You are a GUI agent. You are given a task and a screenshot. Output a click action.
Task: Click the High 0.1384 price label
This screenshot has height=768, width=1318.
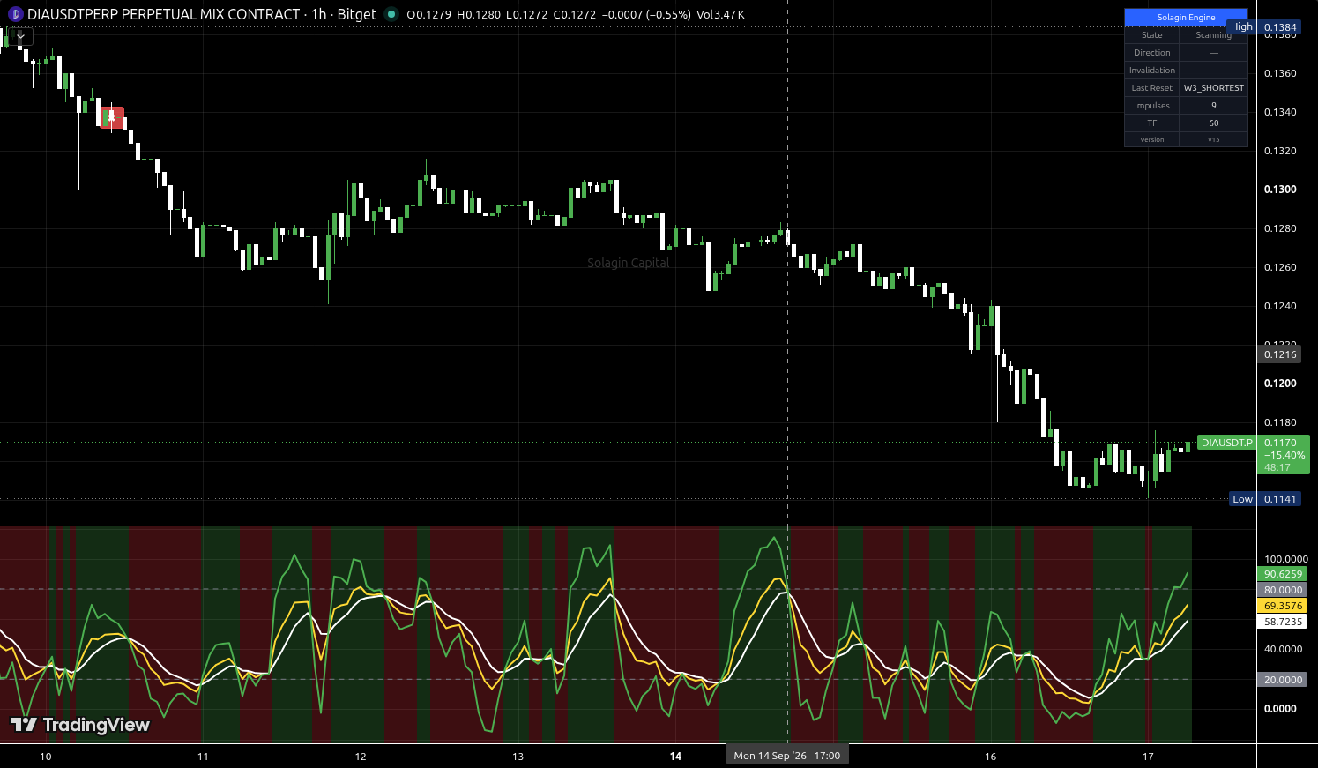(x=1263, y=27)
